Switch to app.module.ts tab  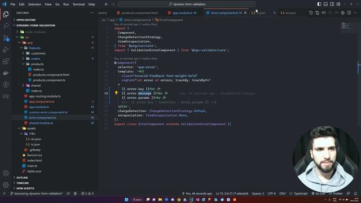[183, 13]
